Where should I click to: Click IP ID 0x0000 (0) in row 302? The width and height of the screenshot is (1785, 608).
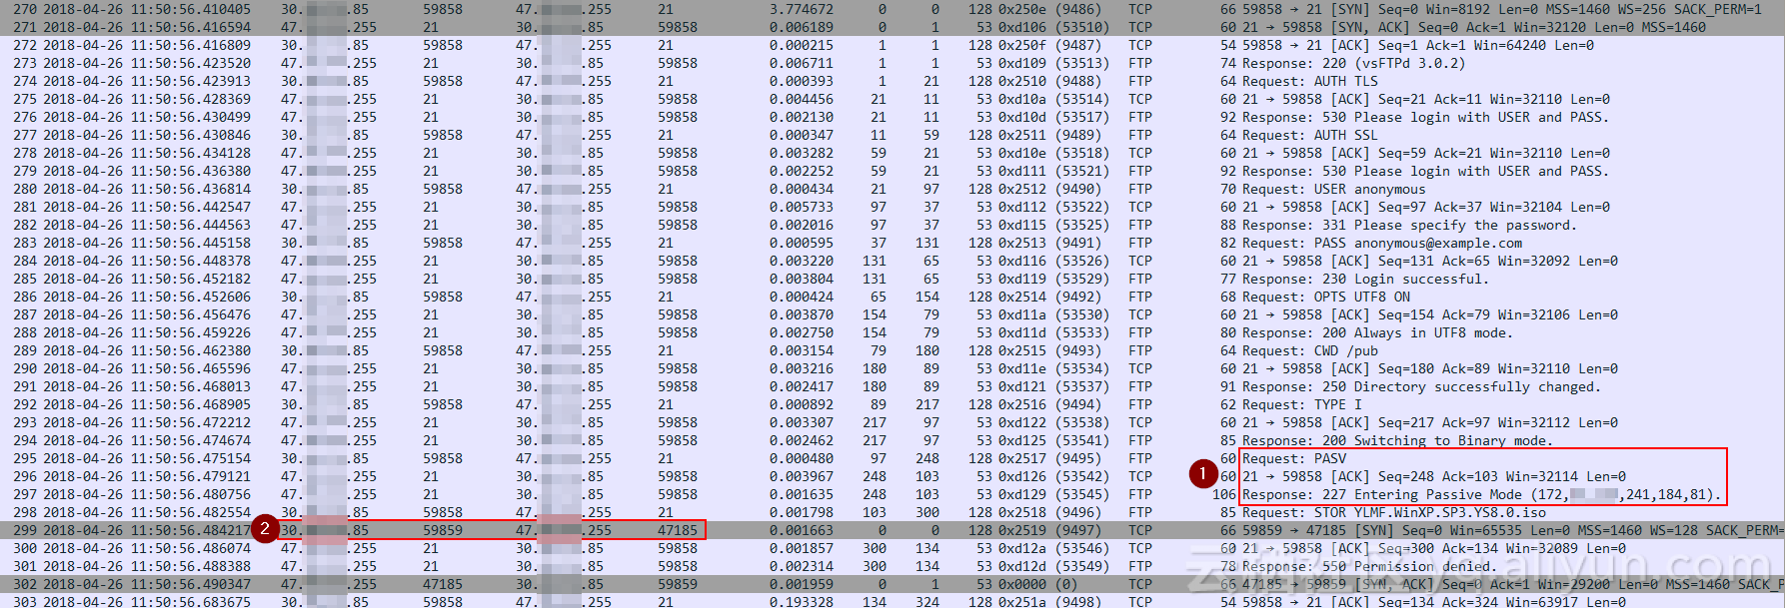1037,584
